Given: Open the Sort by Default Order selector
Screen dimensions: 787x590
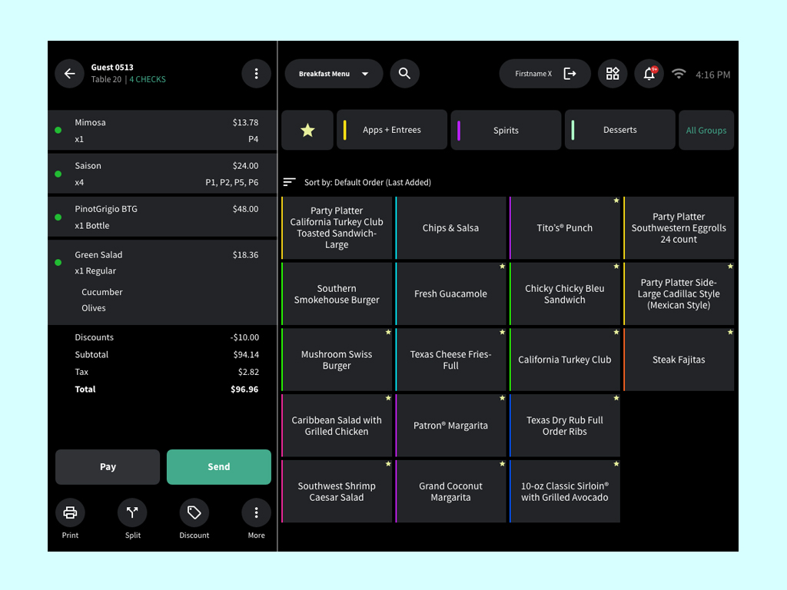Looking at the screenshot, I should point(358,182).
